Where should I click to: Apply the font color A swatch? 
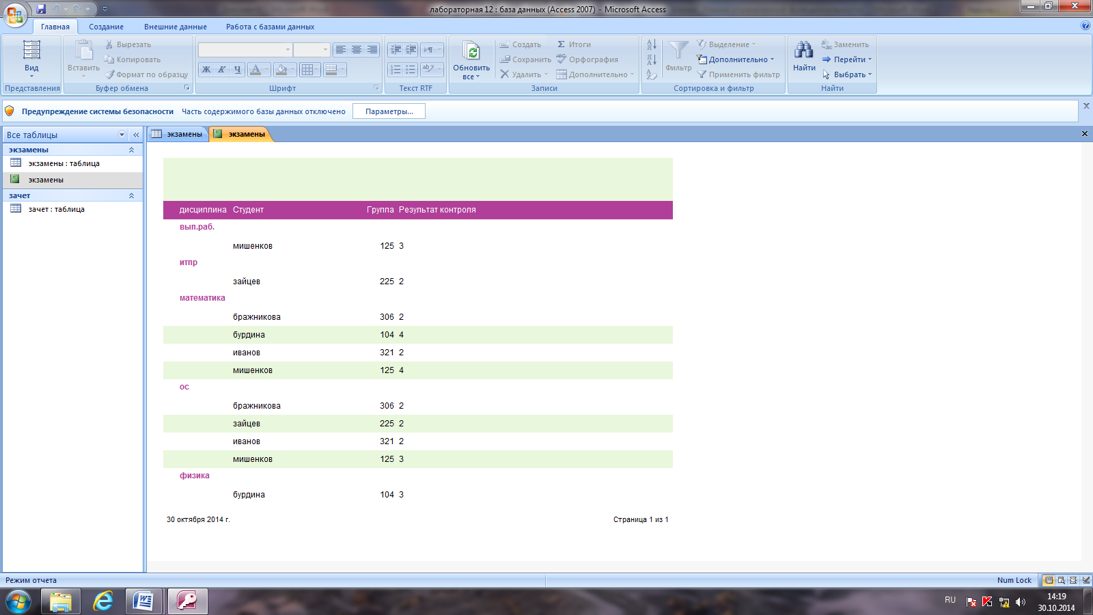(x=255, y=70)
